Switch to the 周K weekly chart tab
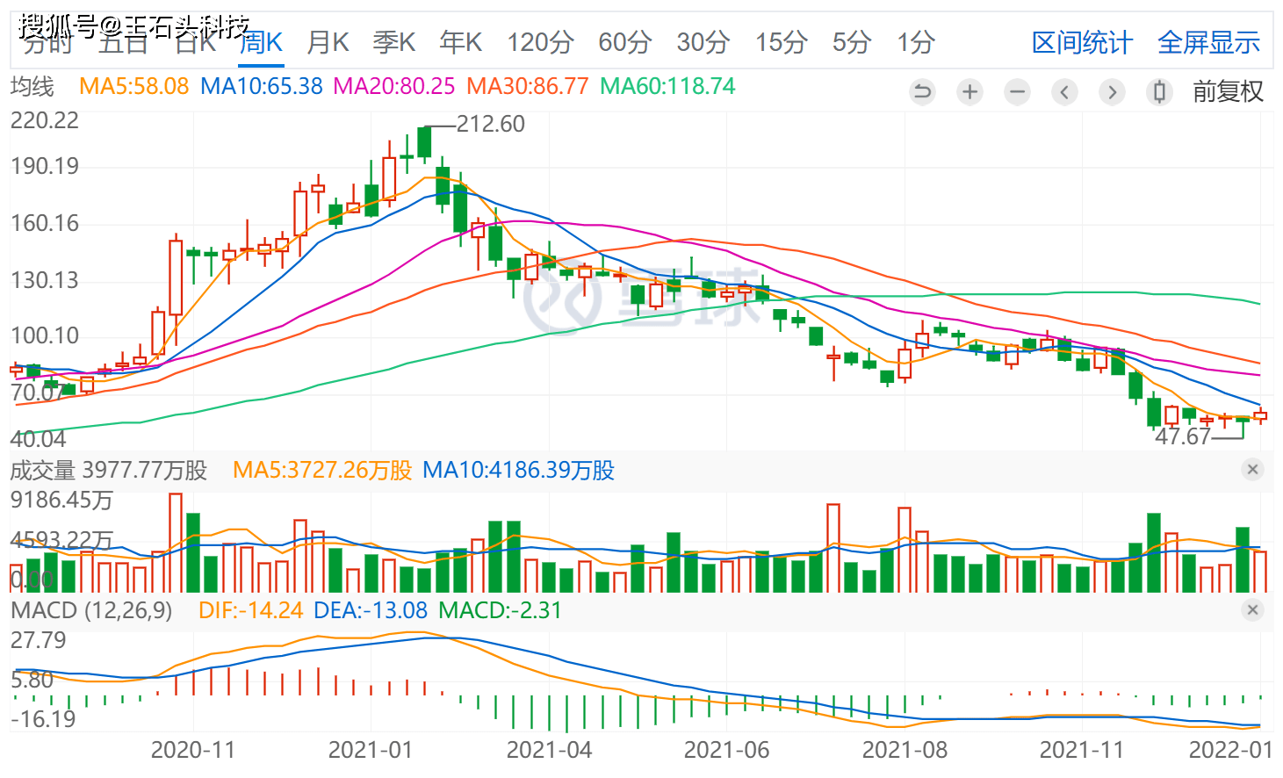The image size is (1283, 778). click(261, 42)
